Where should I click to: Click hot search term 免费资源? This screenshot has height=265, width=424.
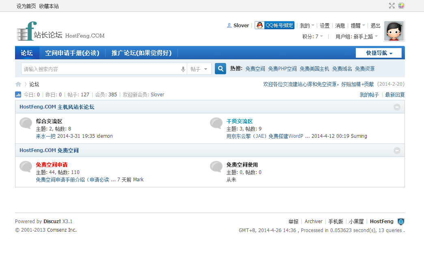tap(365, 69)
